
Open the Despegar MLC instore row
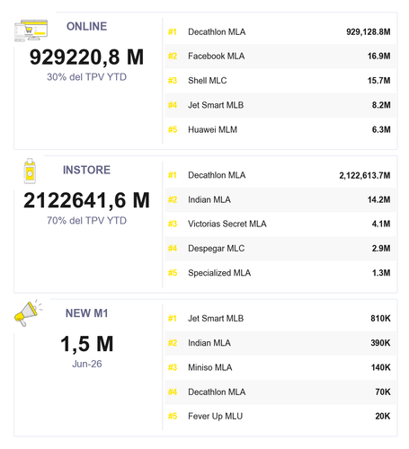280,249
